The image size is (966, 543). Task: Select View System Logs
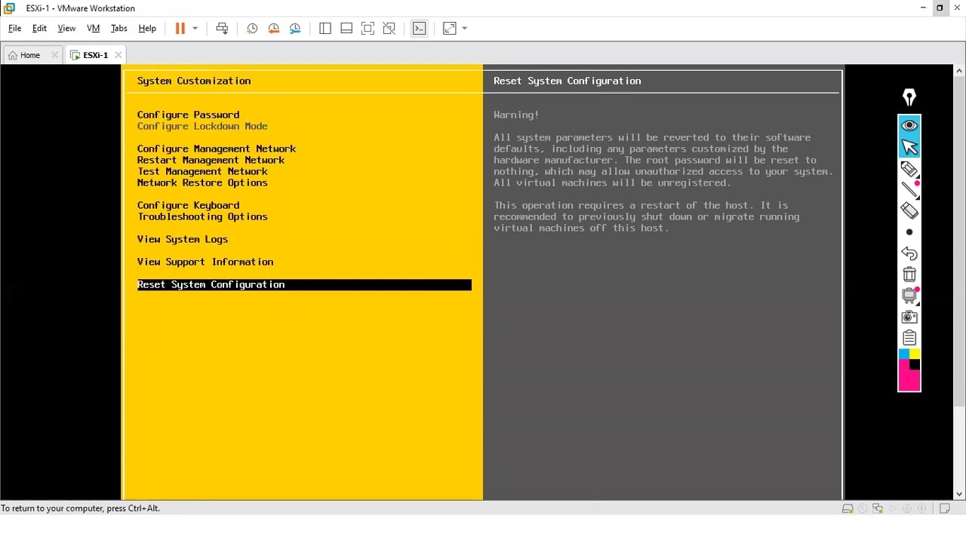[x=183, y=239]
